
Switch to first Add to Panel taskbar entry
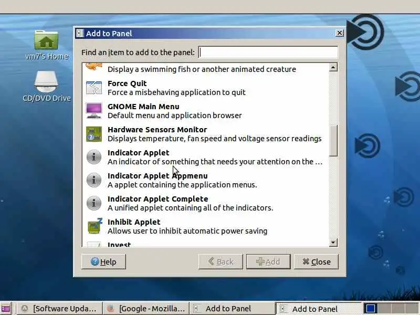233,309
